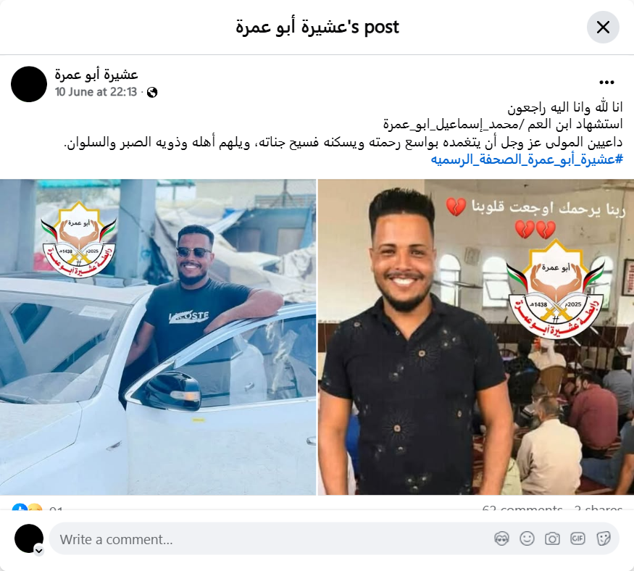
Task: Open the three-dot post options menu
Action: (x=606, y=83)
